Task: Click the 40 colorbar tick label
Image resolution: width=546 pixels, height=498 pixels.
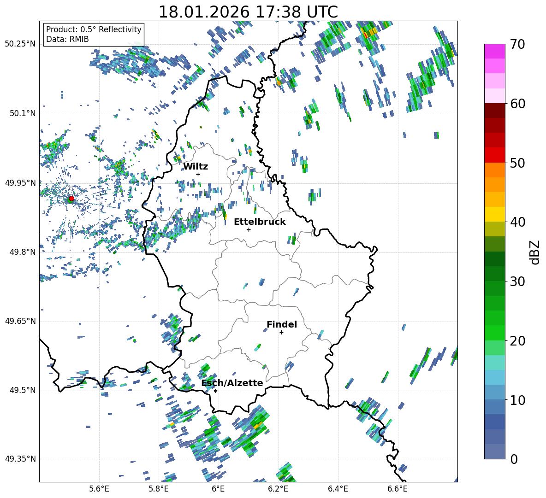Action: [x=517, y=222]
